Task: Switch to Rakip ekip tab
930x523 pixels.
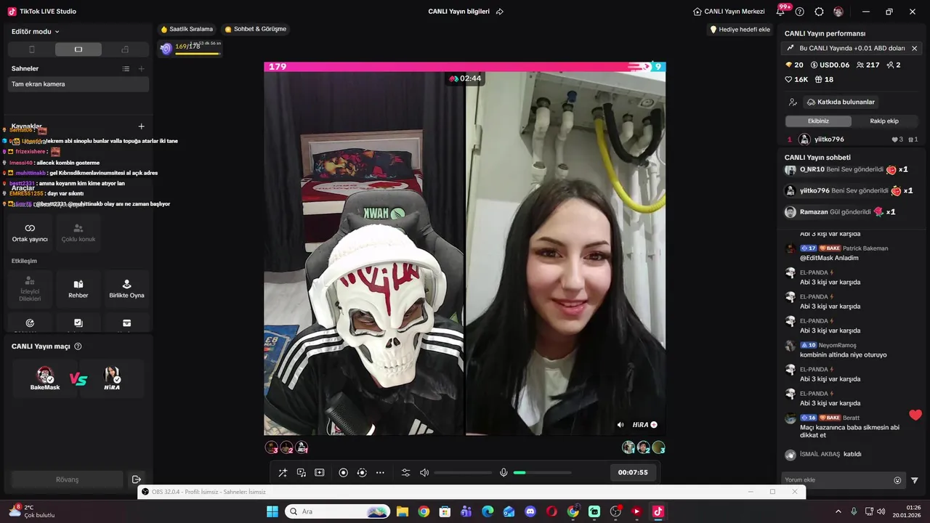Action: tap(884, 121)
